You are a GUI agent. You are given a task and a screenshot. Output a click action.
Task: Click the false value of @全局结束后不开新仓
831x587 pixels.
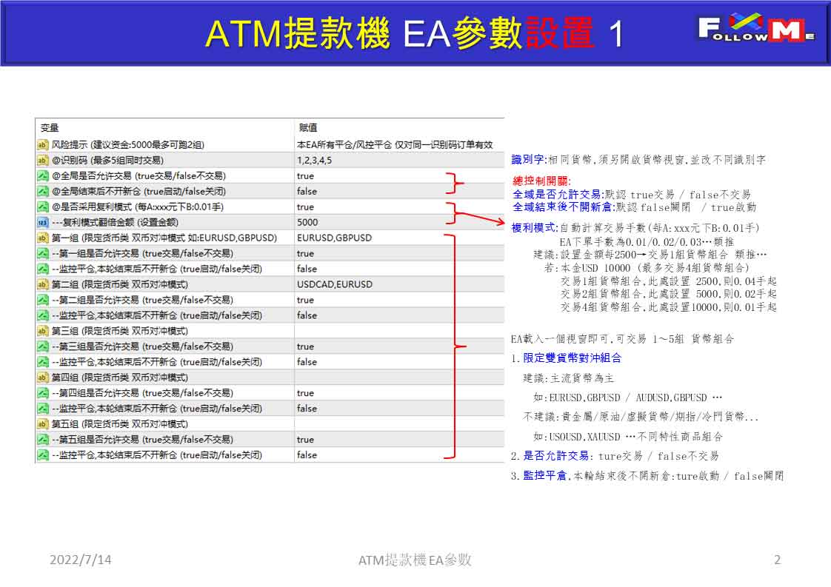[x=307, y=191]
